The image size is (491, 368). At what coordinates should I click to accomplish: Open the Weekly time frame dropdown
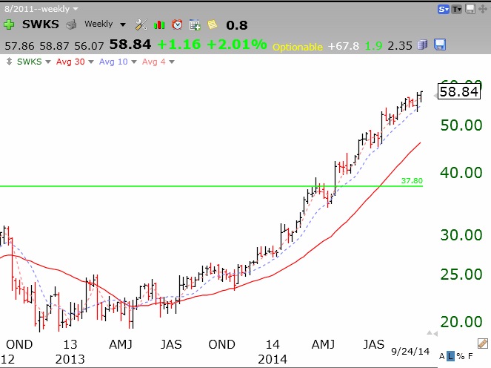click(x=103, y=24)
